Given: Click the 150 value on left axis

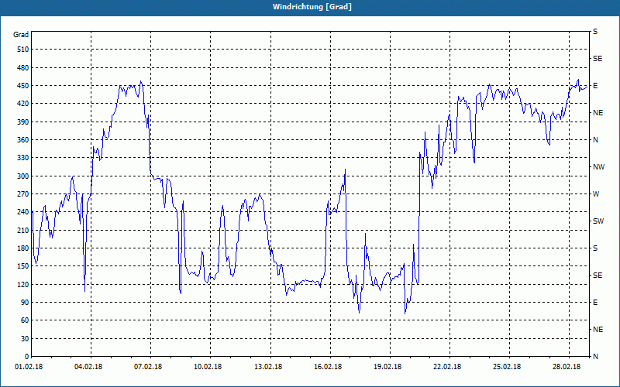Looking at the screenshot, I should [x=23, y=266].
